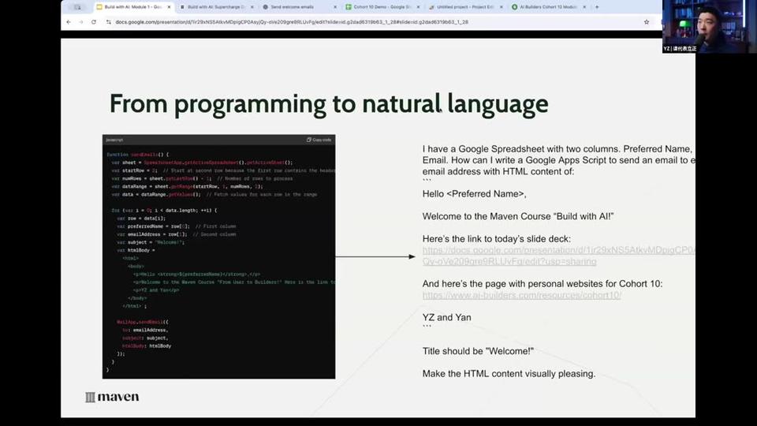
Task: Go forward with the browser forward arrow
Action: click(x=80, y=22)
